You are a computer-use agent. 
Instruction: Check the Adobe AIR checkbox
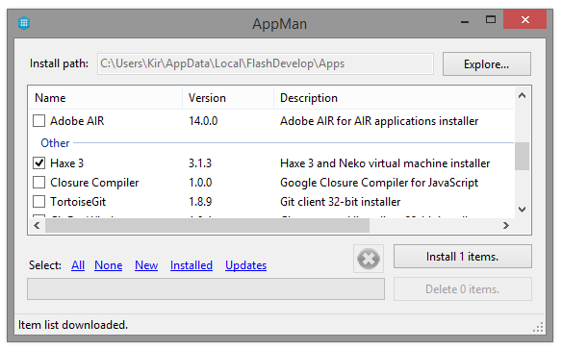(x=38, y=121)
